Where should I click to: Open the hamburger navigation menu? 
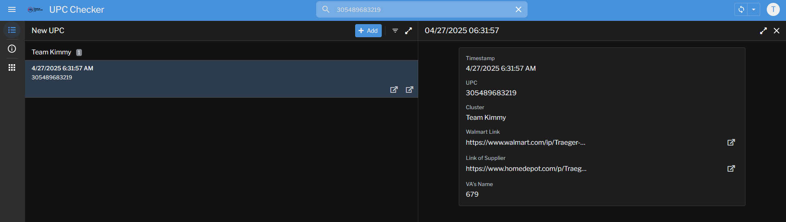[12, 9]
